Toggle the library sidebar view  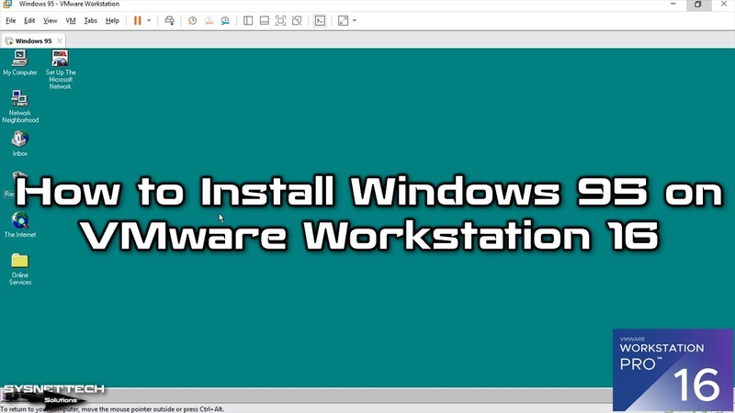248,20
